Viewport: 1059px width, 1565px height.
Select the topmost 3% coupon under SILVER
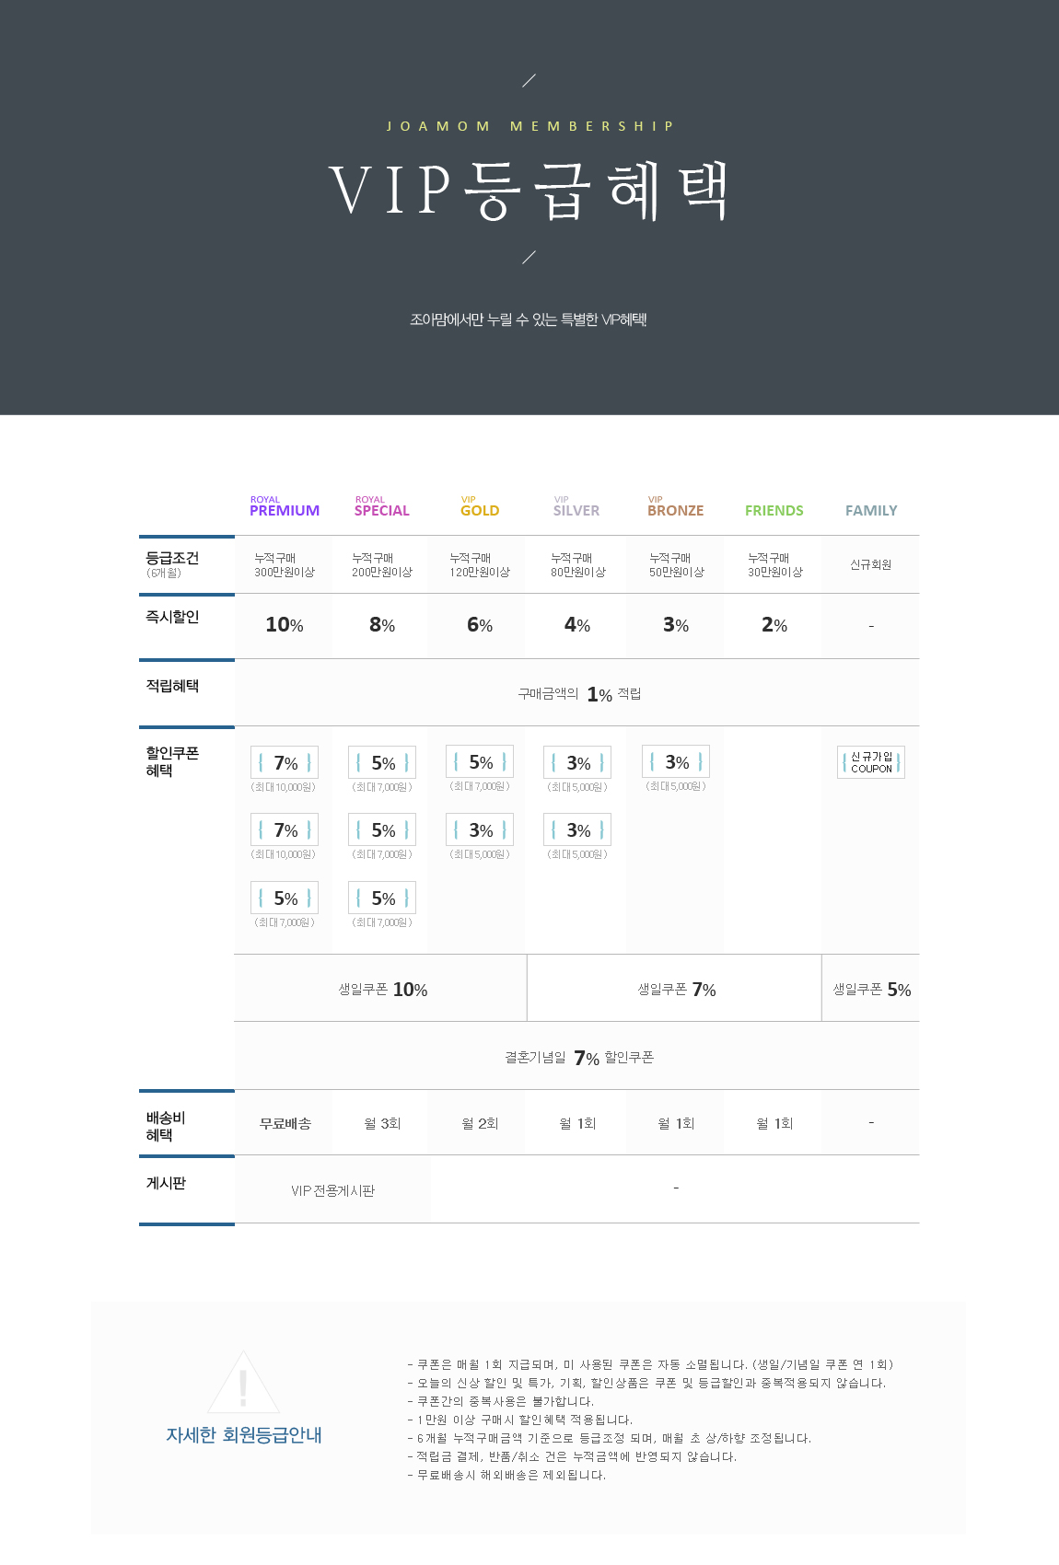[577, 762]
